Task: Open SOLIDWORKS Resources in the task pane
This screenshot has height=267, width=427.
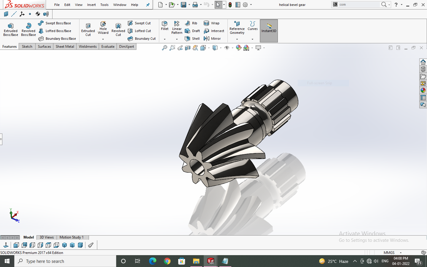Action: [x=423, y=62]
